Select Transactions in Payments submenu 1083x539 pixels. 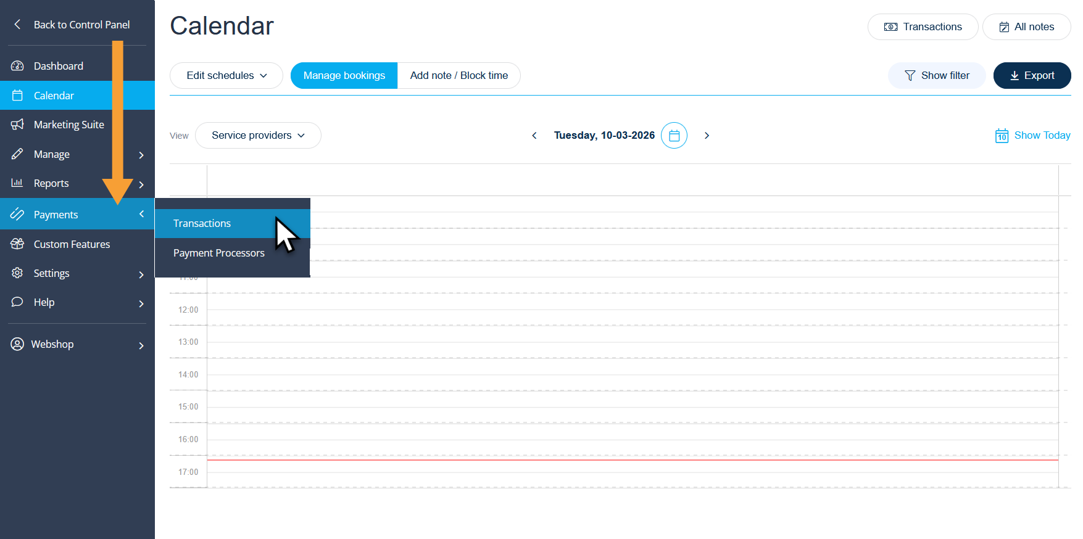[x=202, y=223]
